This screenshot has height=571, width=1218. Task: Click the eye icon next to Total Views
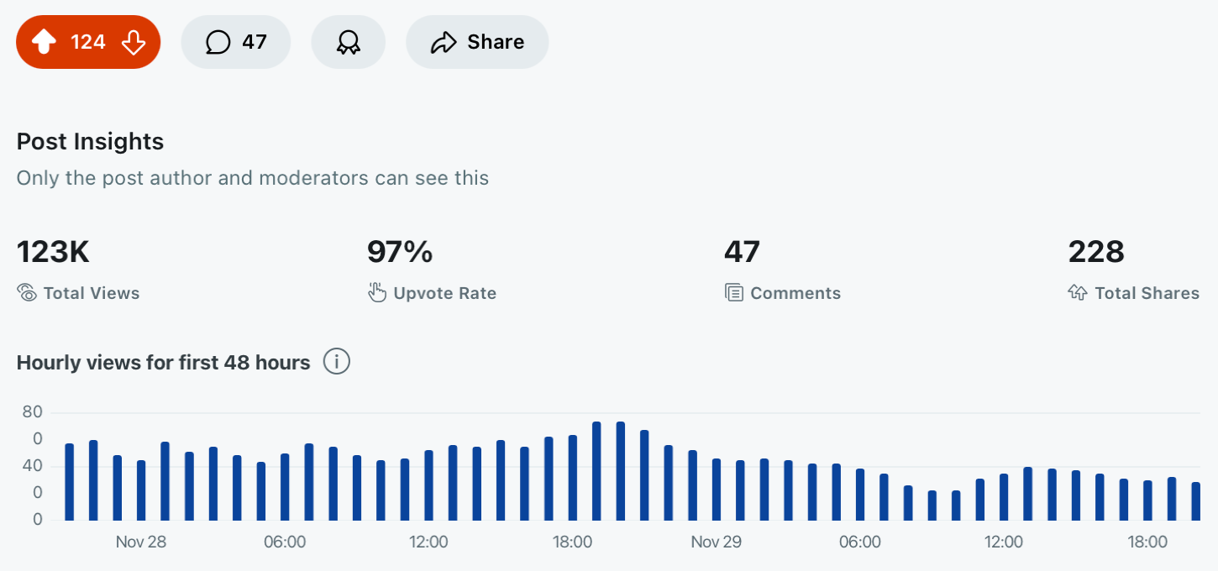click(27, 293)
